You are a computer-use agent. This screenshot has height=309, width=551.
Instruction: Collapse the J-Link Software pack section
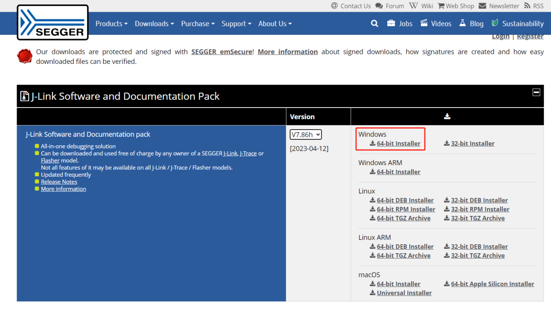pos(536,92)
